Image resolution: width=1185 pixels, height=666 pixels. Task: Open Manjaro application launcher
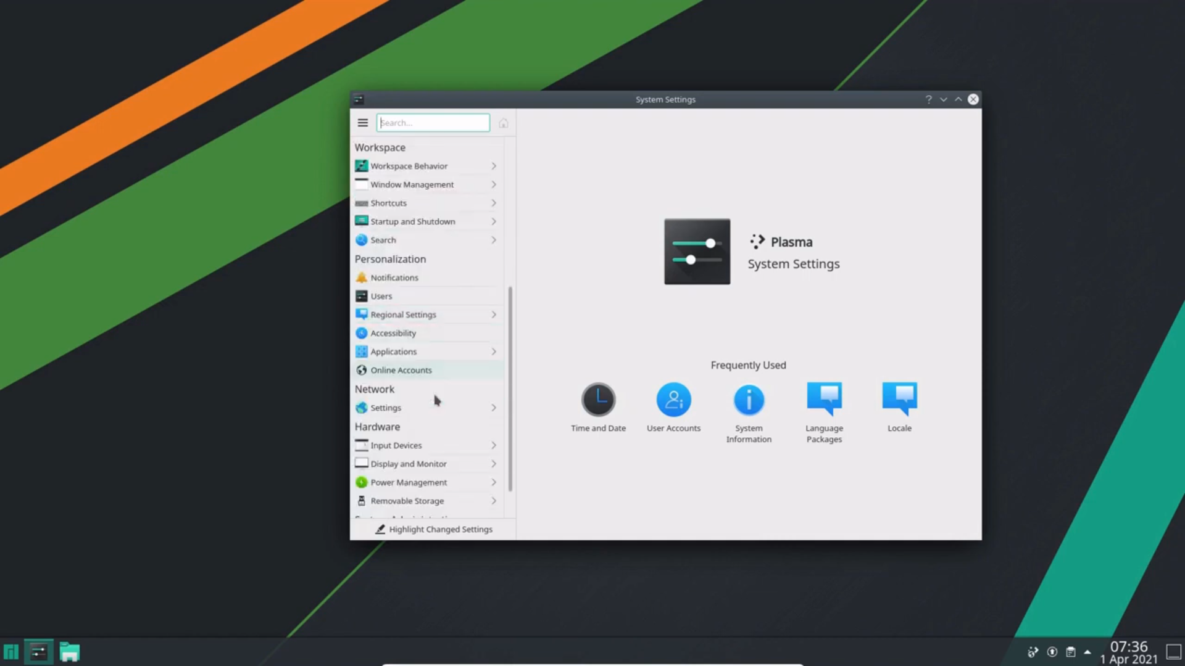point(11,652)
